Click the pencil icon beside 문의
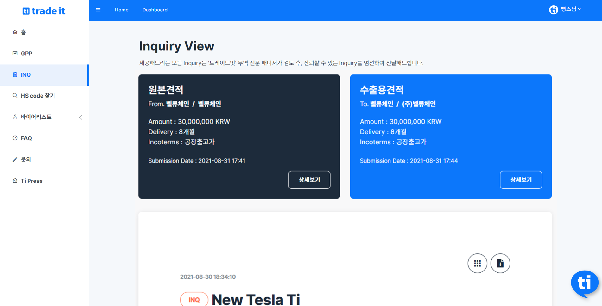 pos(15,159)
